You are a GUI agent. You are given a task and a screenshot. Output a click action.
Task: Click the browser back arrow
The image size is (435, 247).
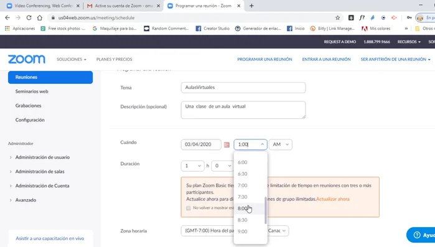(7, 18)
